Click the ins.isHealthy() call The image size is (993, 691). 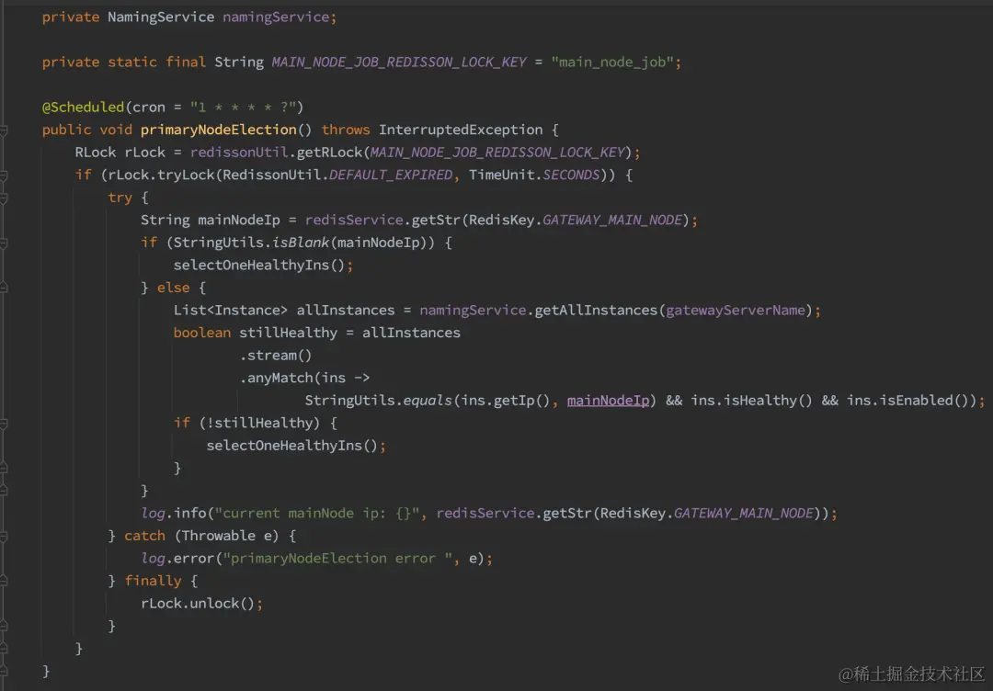(752, 401)
